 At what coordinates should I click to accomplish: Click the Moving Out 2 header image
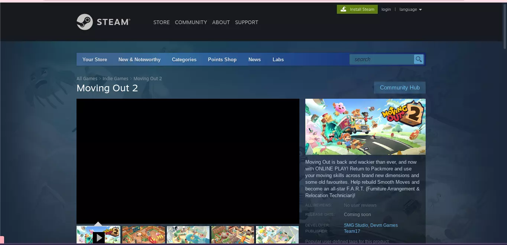[365, 127]
